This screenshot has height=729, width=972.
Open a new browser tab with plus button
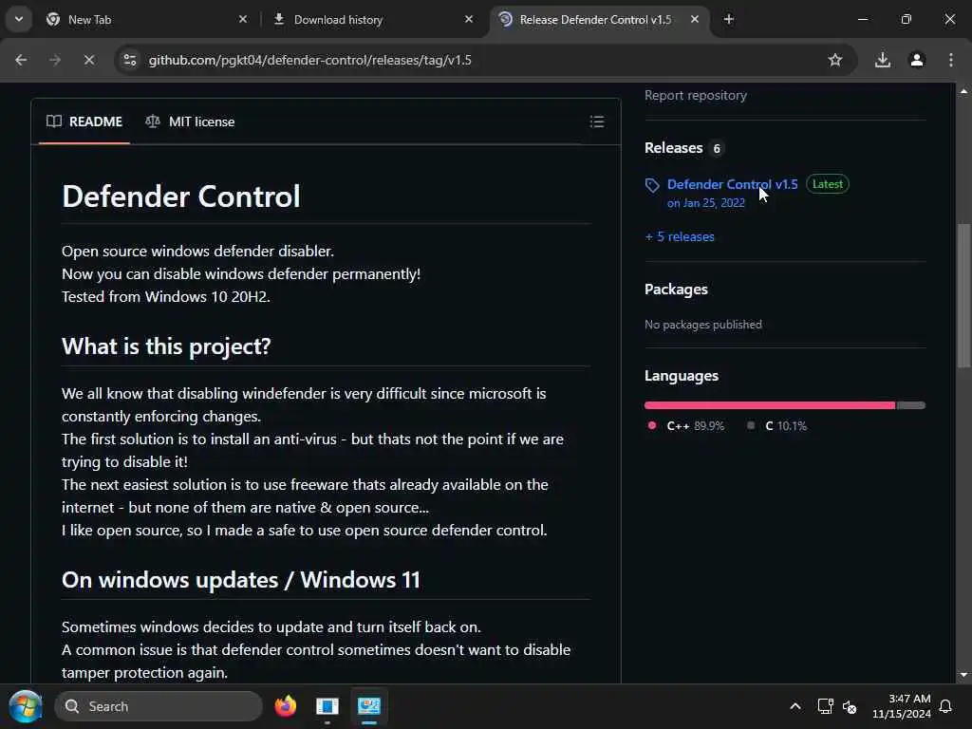729,19
